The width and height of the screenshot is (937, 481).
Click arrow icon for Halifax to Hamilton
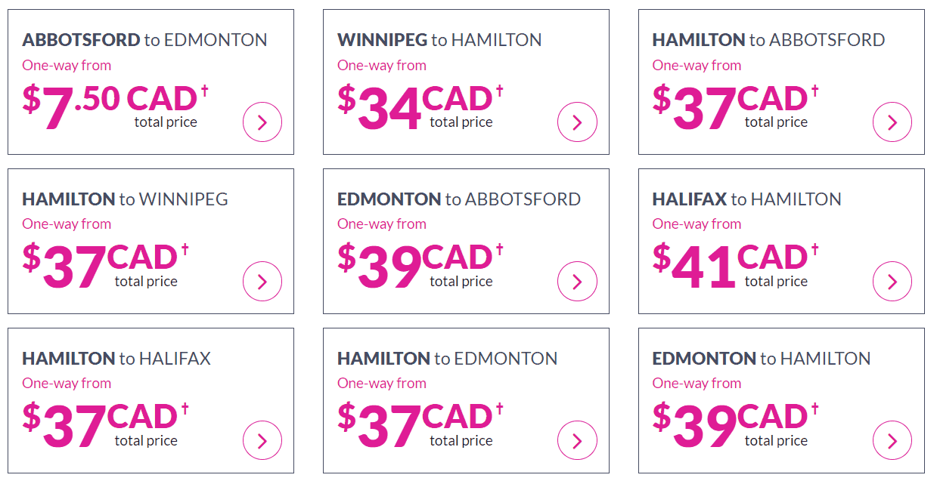tap(892, 282)
